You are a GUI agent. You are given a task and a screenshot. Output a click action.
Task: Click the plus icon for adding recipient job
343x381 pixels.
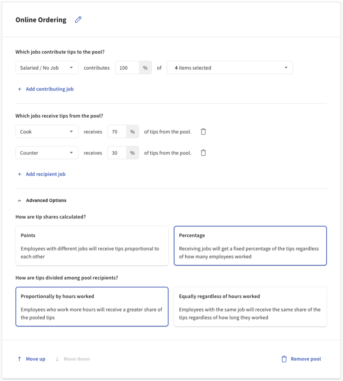point(20,174)
